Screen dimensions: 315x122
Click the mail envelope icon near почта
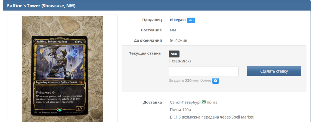point(204,102)
